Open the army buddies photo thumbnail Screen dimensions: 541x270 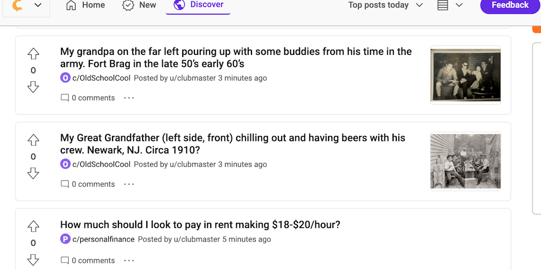coord(465,75)
